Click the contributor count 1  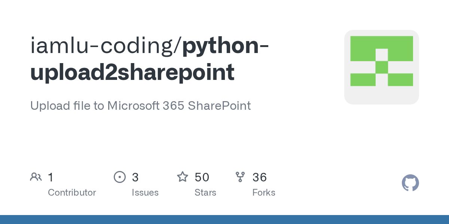point(51,177)
